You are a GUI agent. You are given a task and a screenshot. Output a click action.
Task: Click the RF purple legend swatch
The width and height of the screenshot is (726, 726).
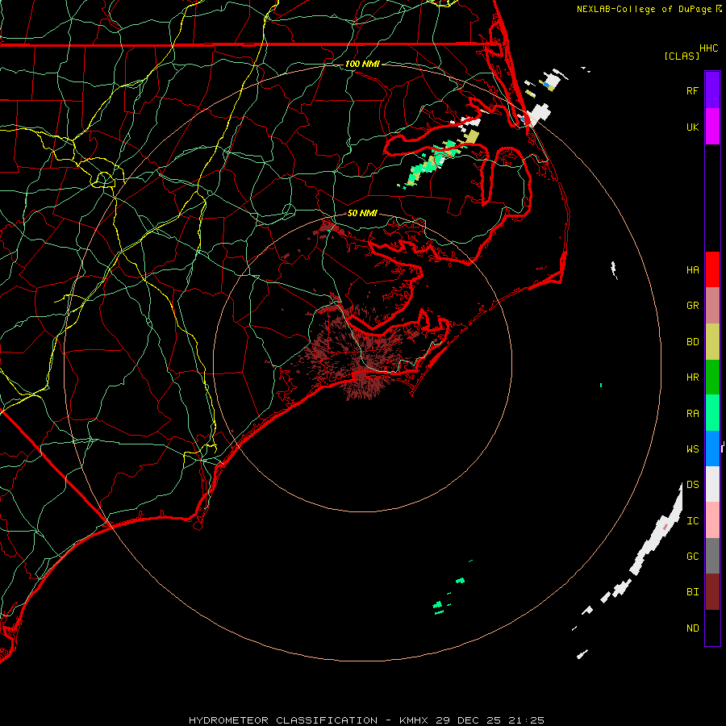pos(712,90)
